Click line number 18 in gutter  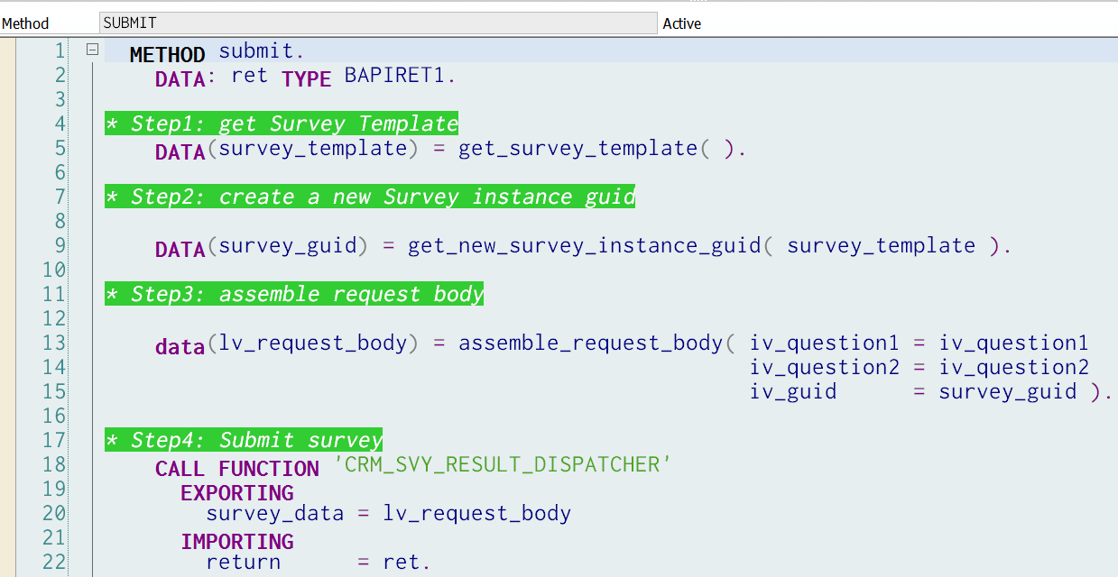point(54,464)
